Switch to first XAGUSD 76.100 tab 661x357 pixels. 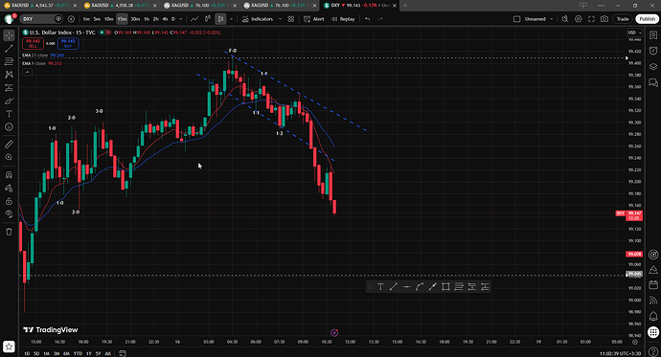click(x=200, y=6)
